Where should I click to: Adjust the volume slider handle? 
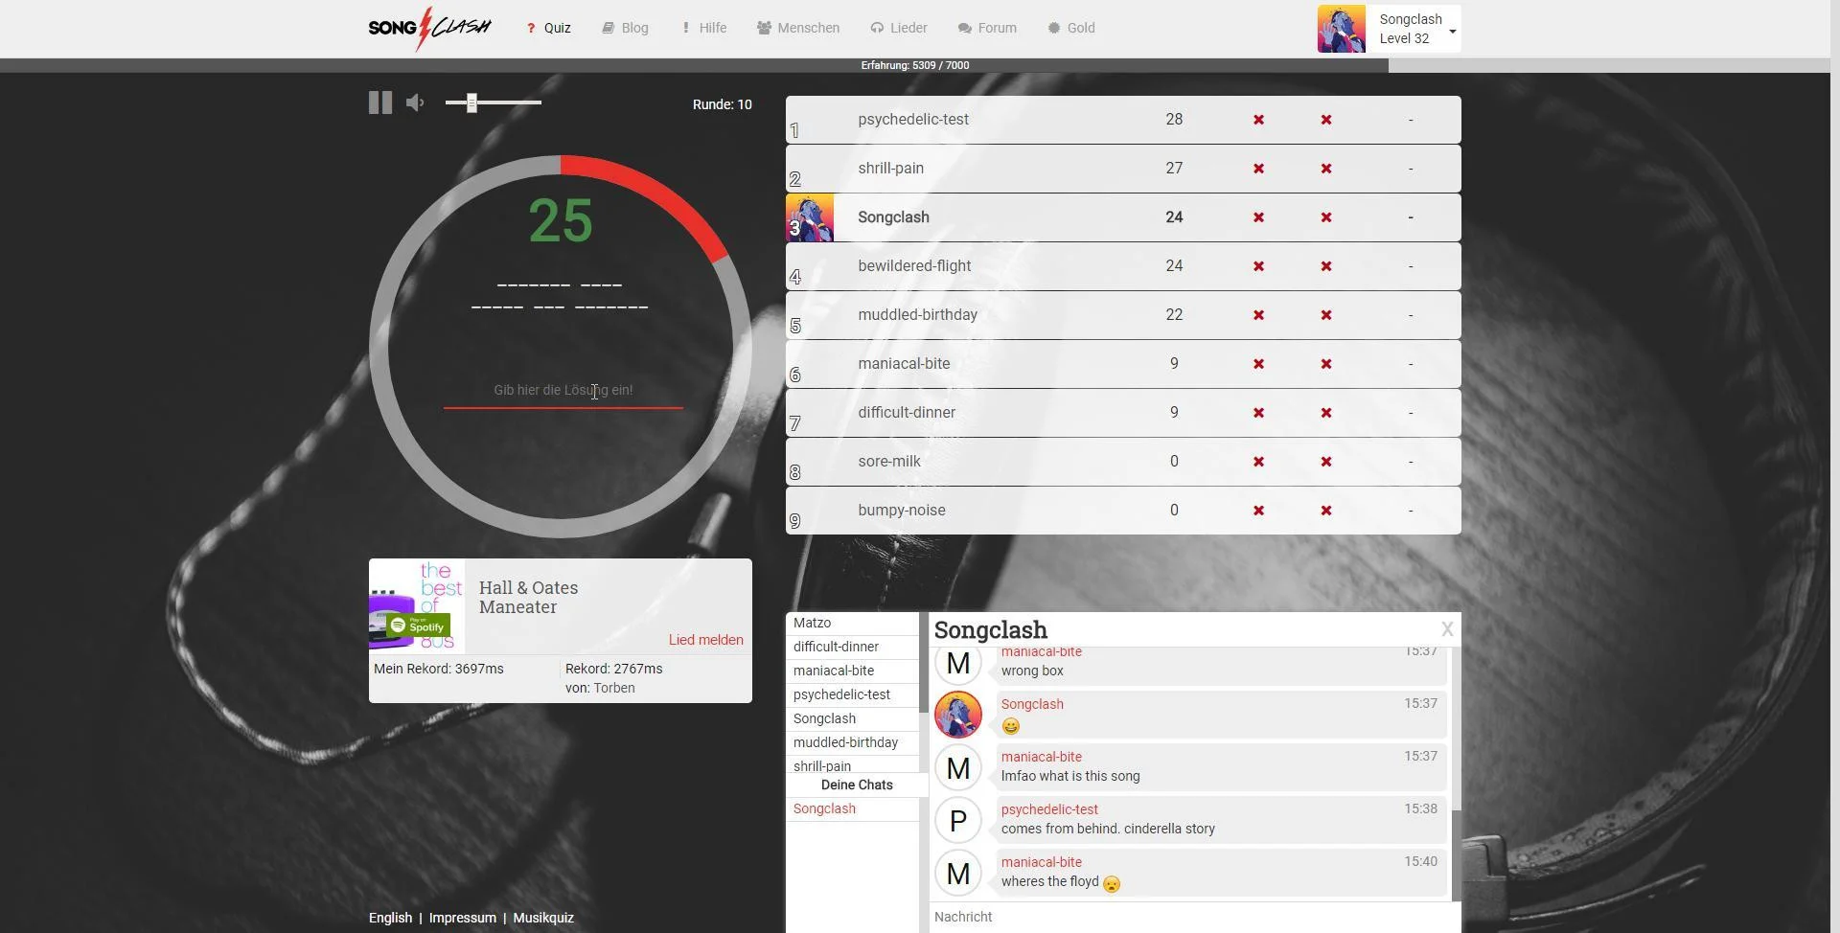pyautogui.click(x=471, y=102)
